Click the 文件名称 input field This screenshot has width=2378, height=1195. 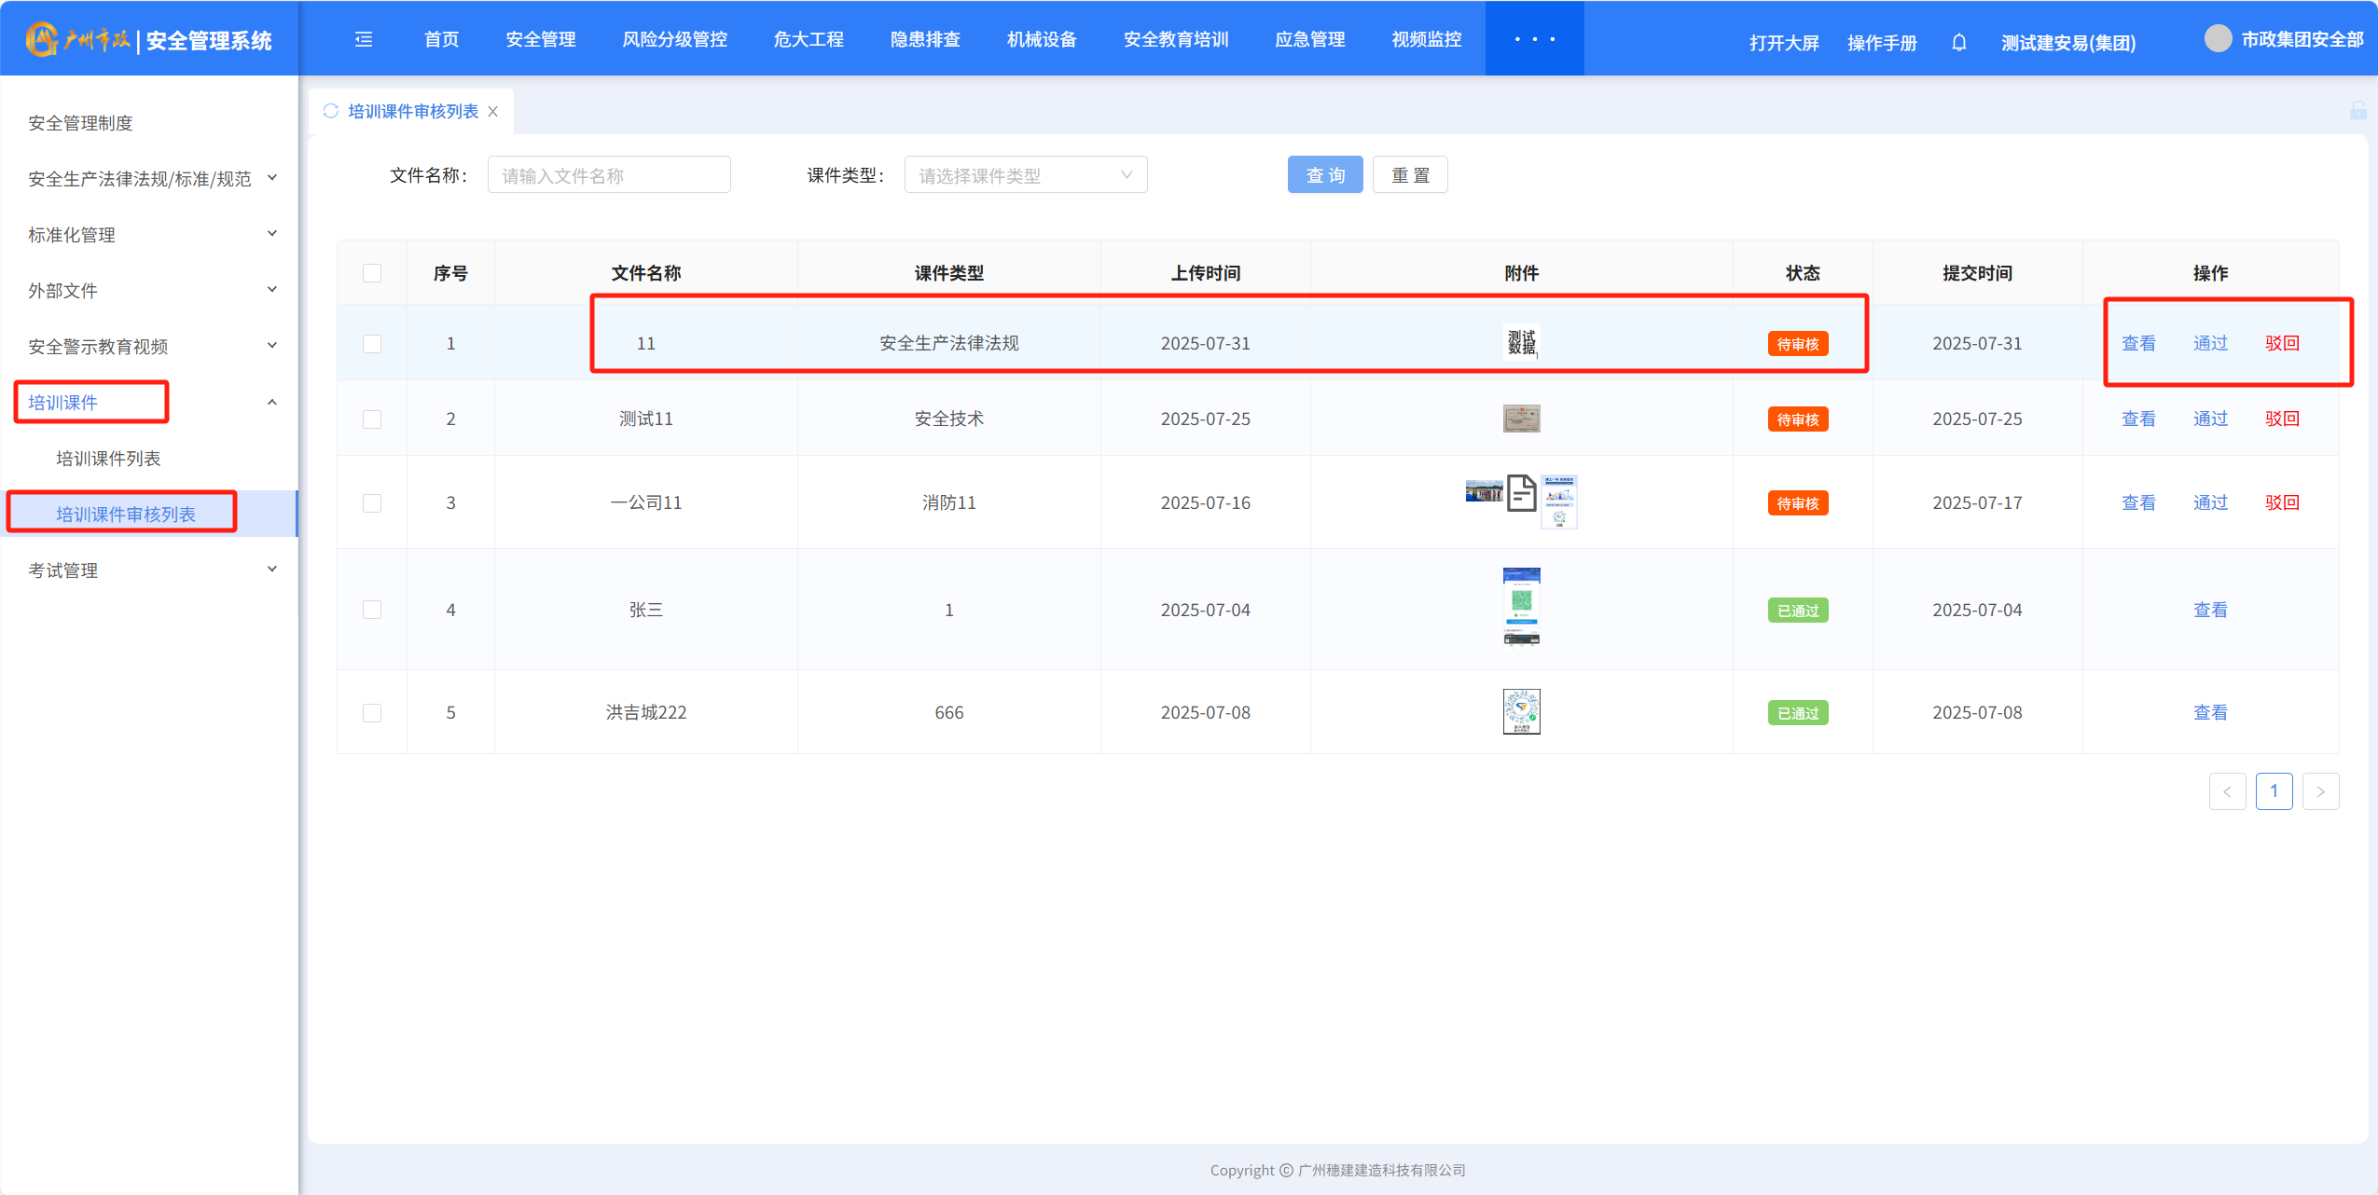tap(608, 175)
